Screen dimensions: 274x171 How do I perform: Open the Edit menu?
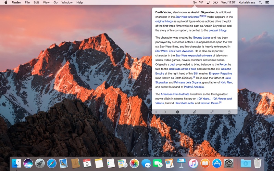36,2
